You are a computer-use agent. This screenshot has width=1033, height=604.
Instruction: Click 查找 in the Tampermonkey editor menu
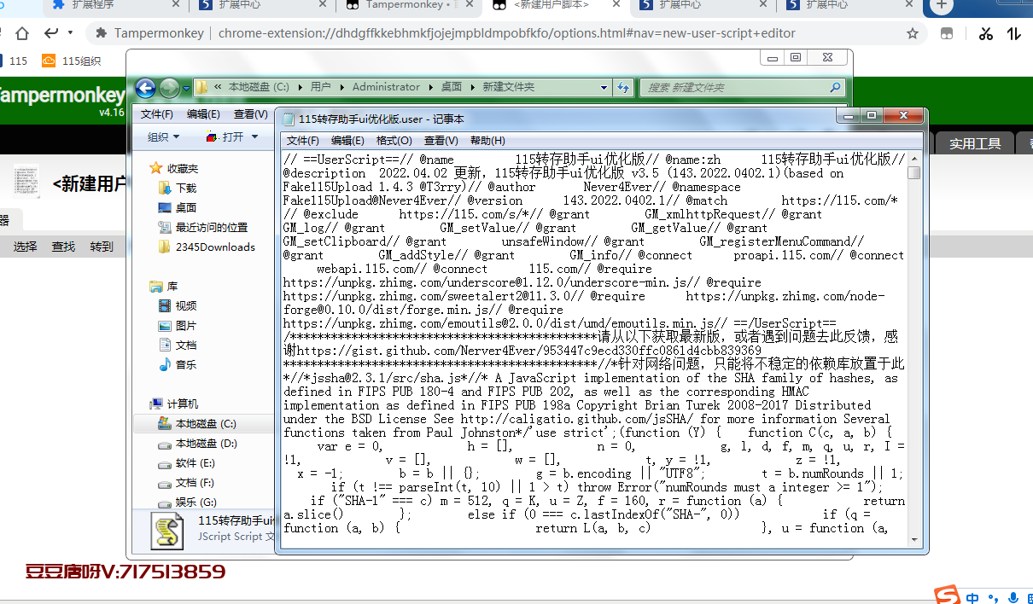click(63, 247)
